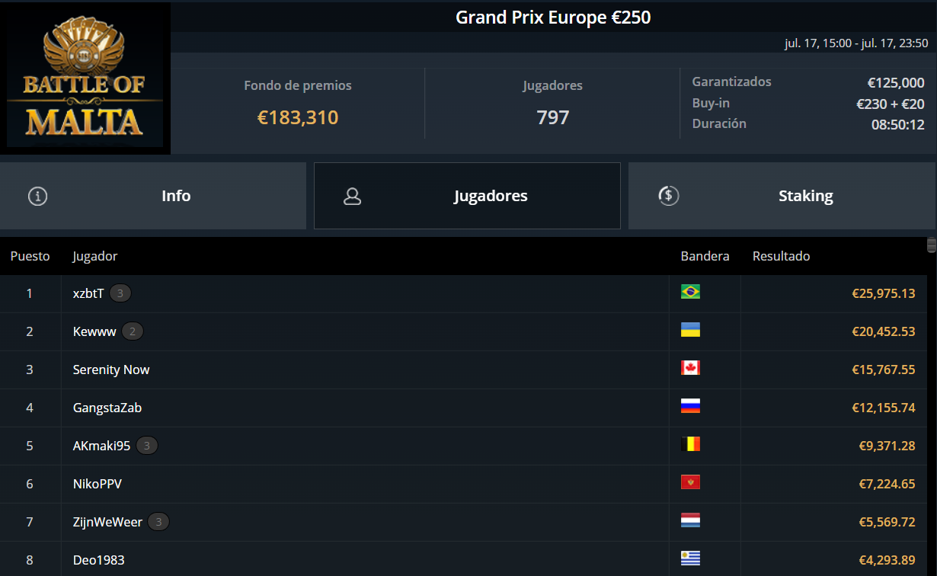The image size is (937, 576).
Task: Click result €20,452.53
Action: coord(884,331)
